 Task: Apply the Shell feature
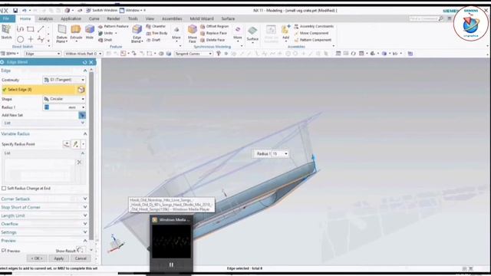pos(105,40)
